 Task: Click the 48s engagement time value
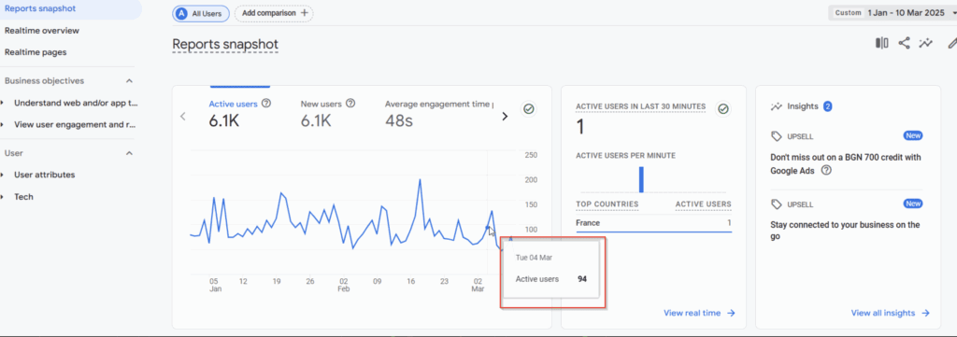click(399, 120)
